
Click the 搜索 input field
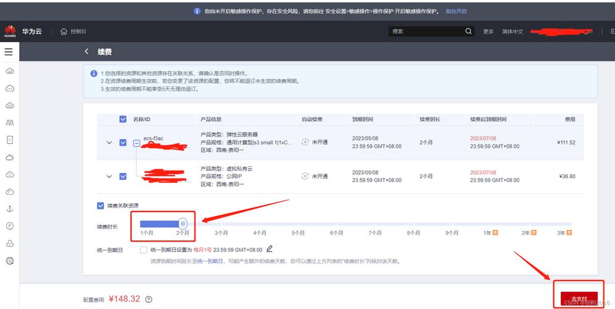(426, 32)
